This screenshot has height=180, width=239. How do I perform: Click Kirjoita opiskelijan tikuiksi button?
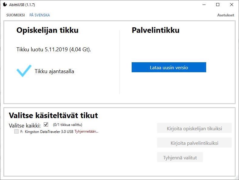point(194,128)
